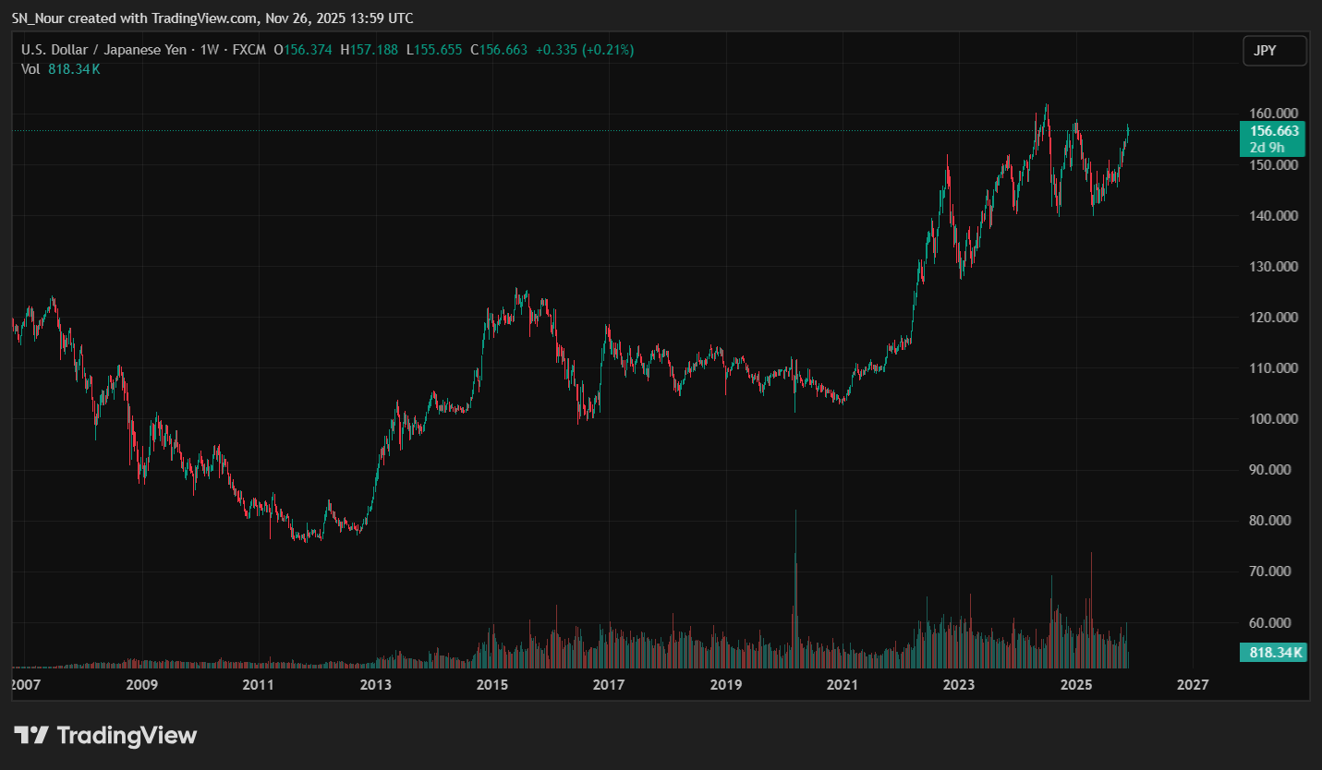This screenshot has height=770, width=1322.
Task: Click the green 156.663 current price tag
Action: [x=1274, y=131]
